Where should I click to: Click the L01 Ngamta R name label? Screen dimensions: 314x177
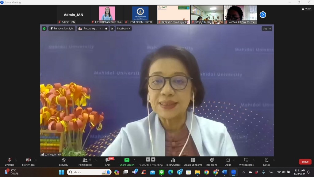click(x=51, y=155)
